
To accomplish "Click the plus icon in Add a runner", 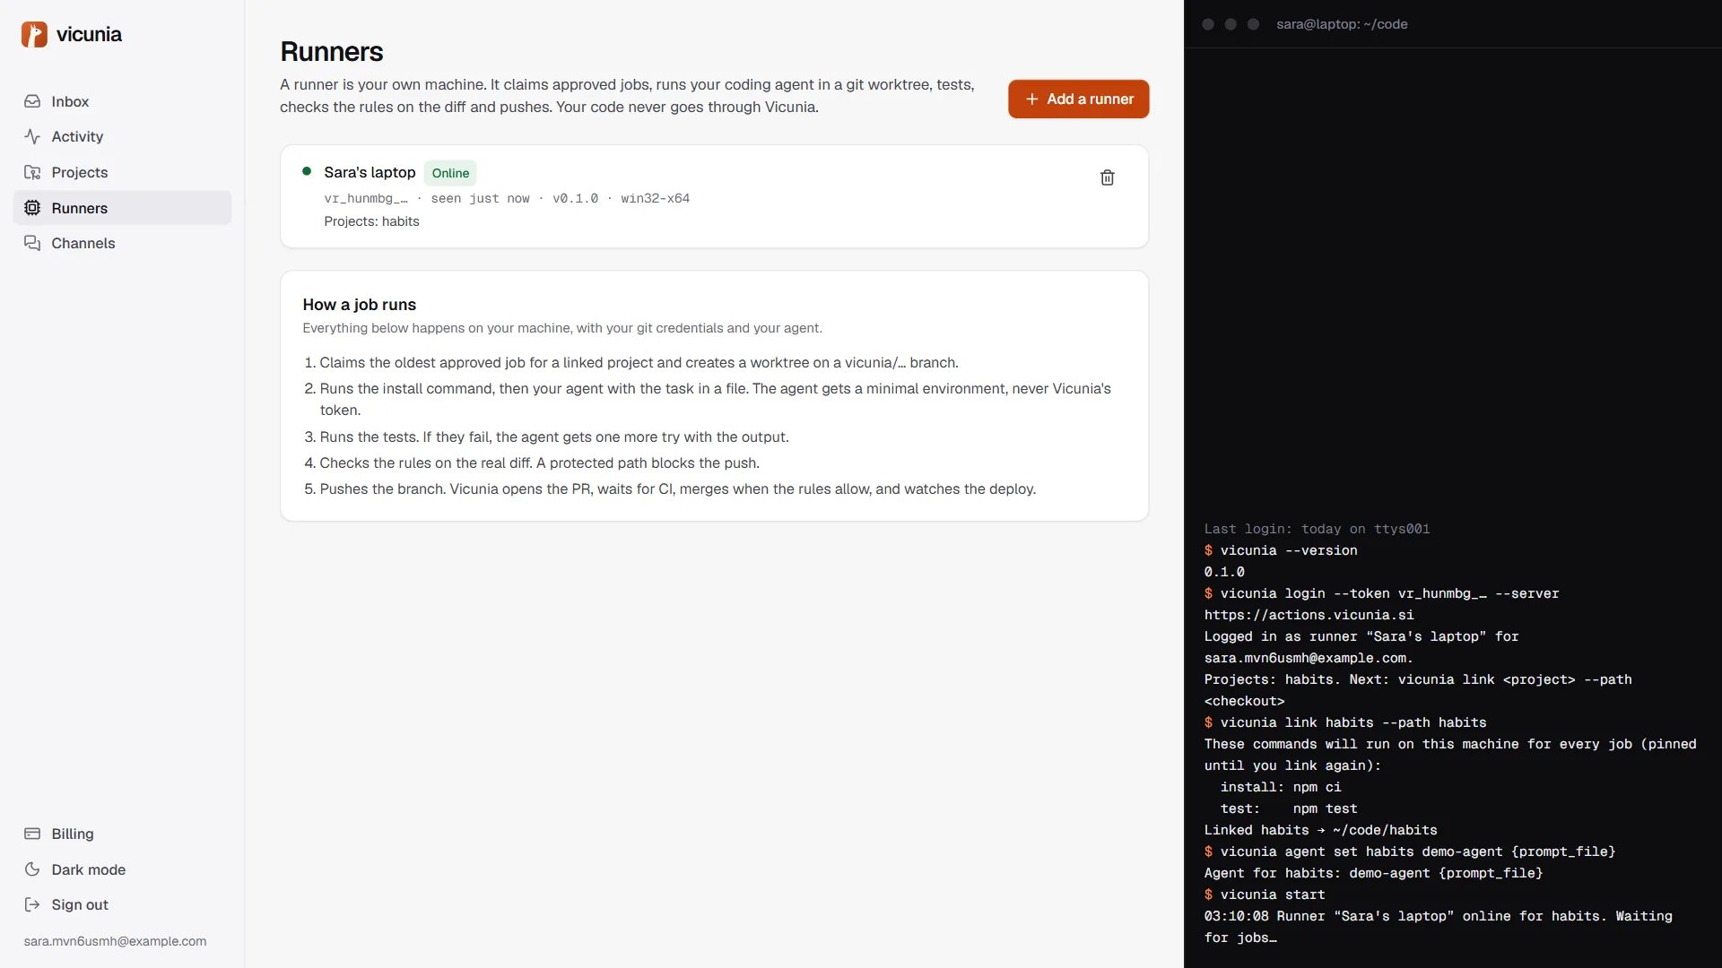I will coord(1031,99).
